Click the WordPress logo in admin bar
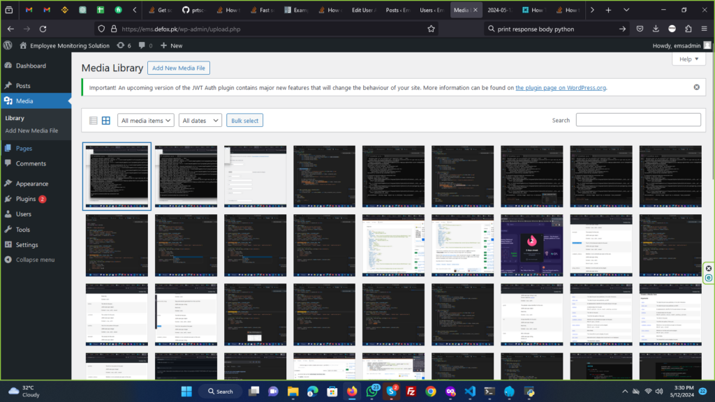Viewport: 715px width, 402px height. click(8, 45)
